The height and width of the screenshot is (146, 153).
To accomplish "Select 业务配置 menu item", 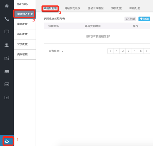I will 25,44.
